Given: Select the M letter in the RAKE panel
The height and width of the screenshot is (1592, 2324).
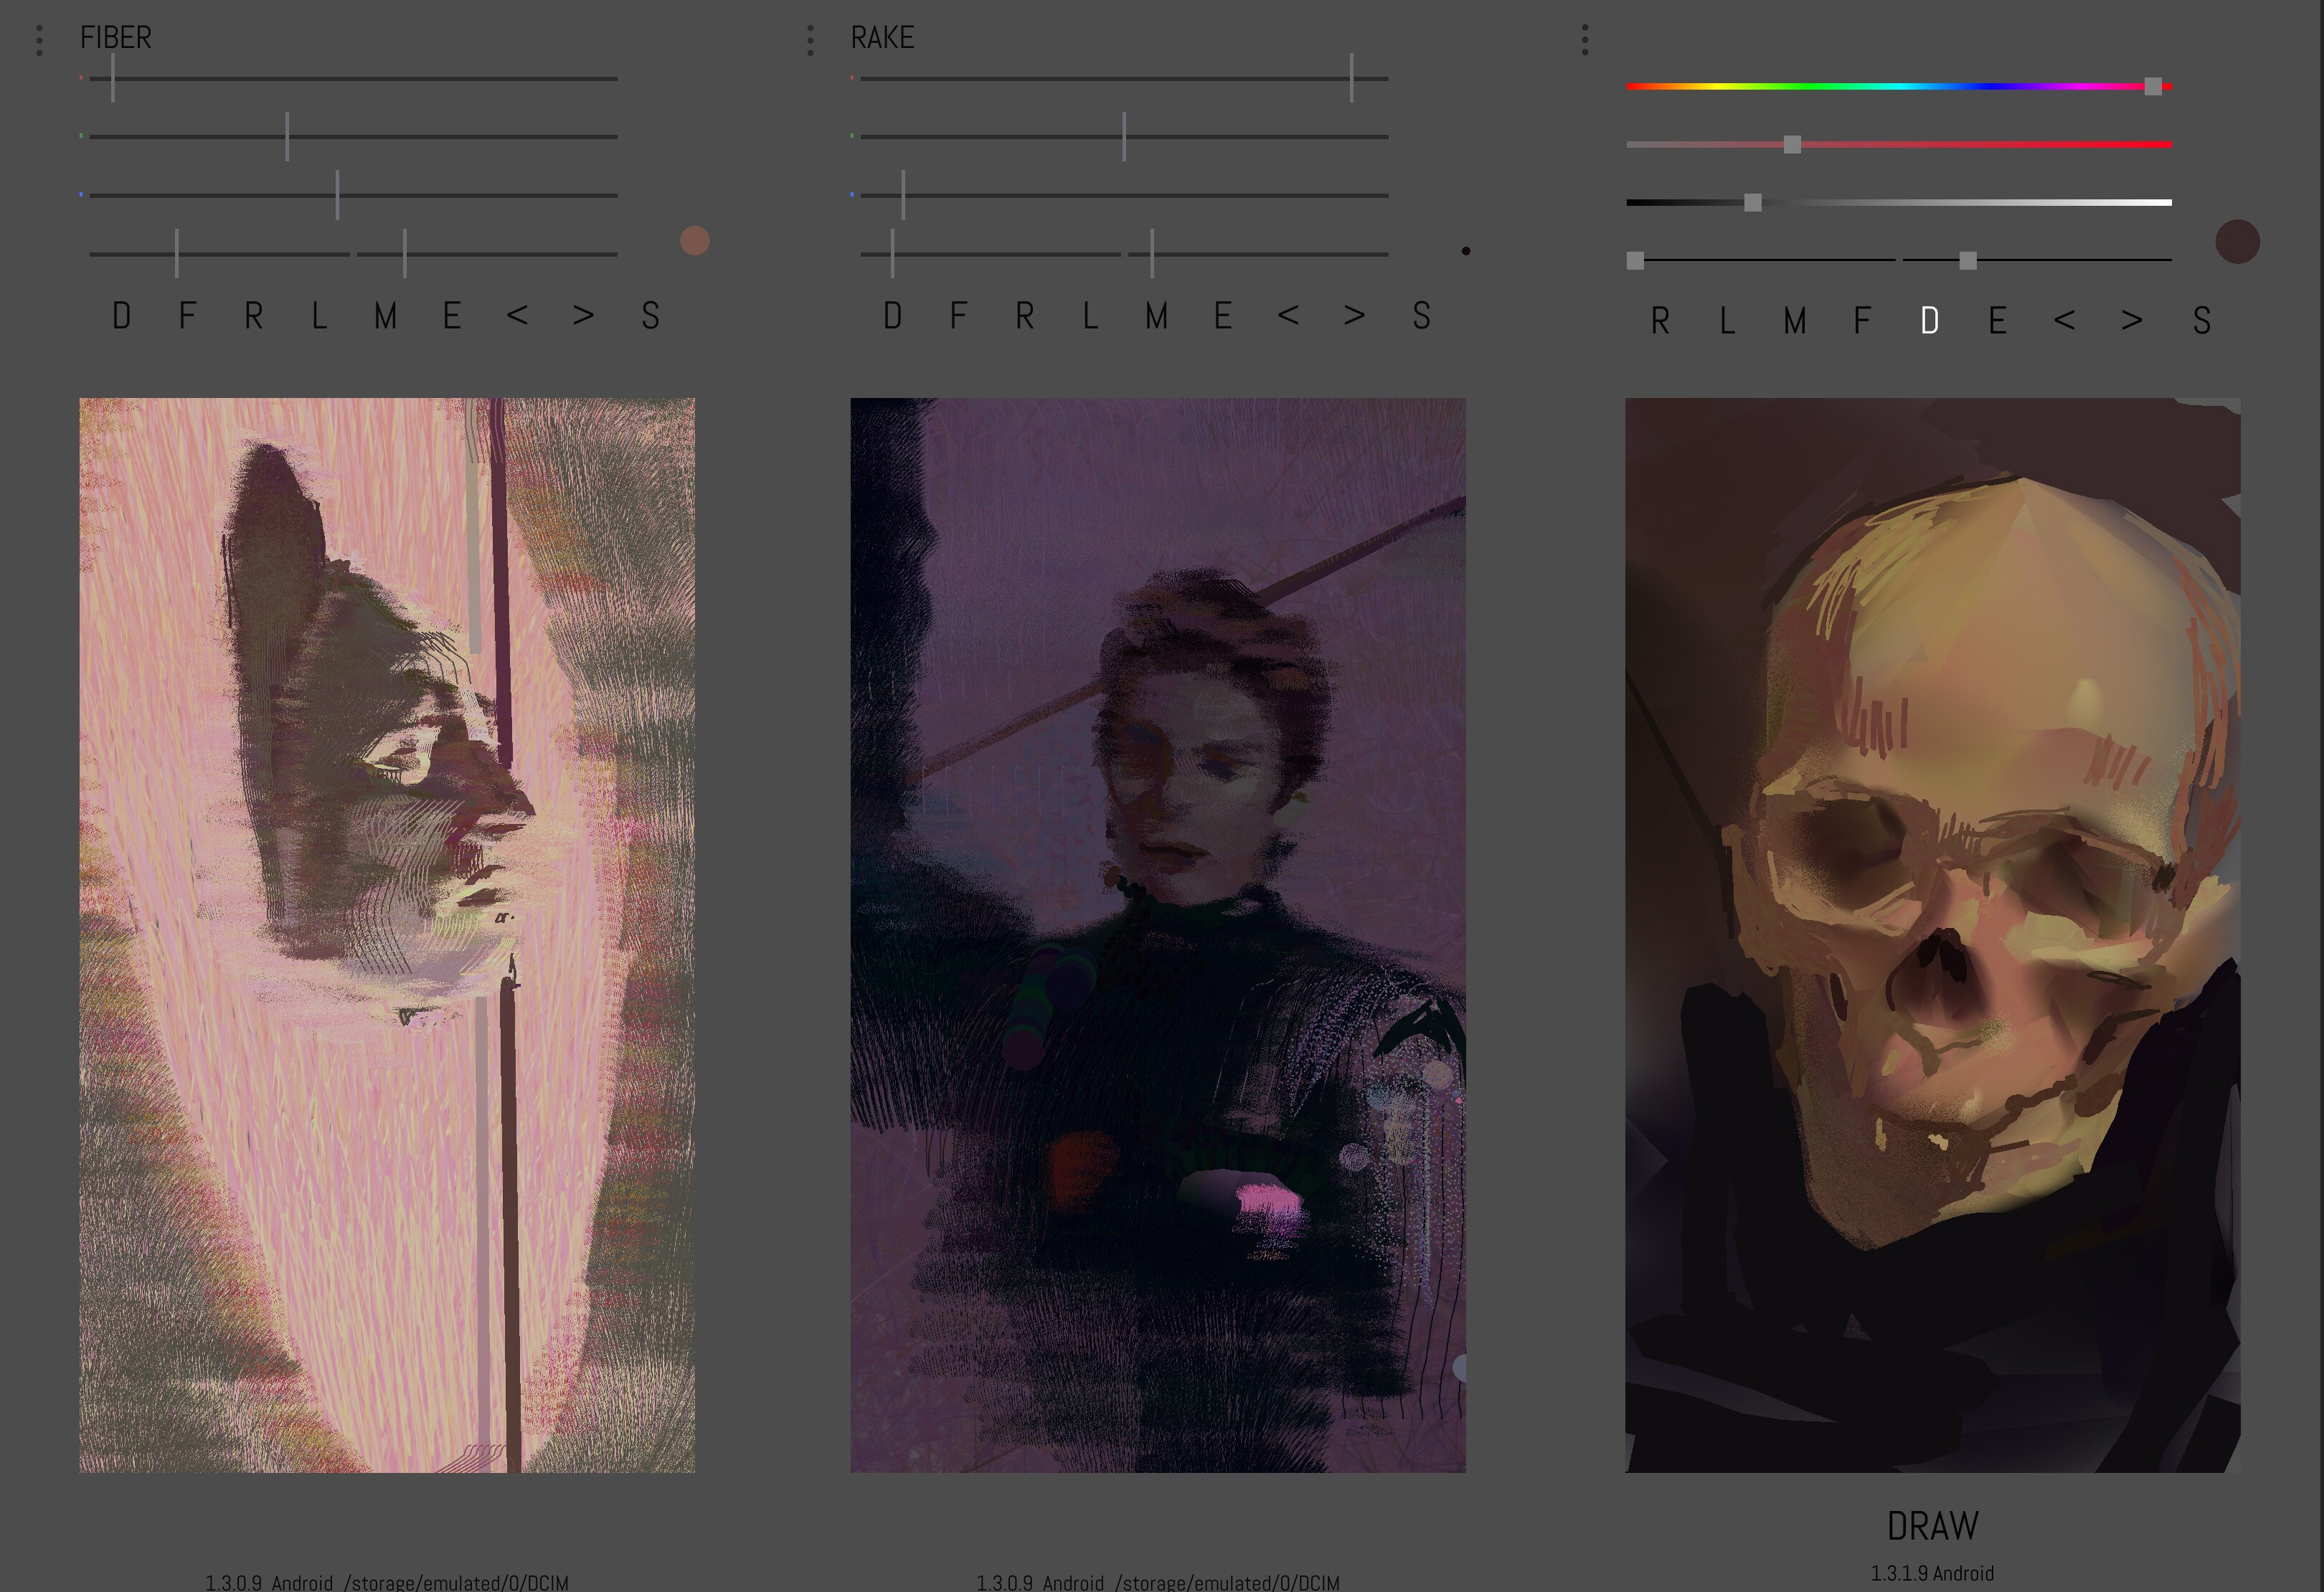Looking at the screenshot, I should [1157, 316].
